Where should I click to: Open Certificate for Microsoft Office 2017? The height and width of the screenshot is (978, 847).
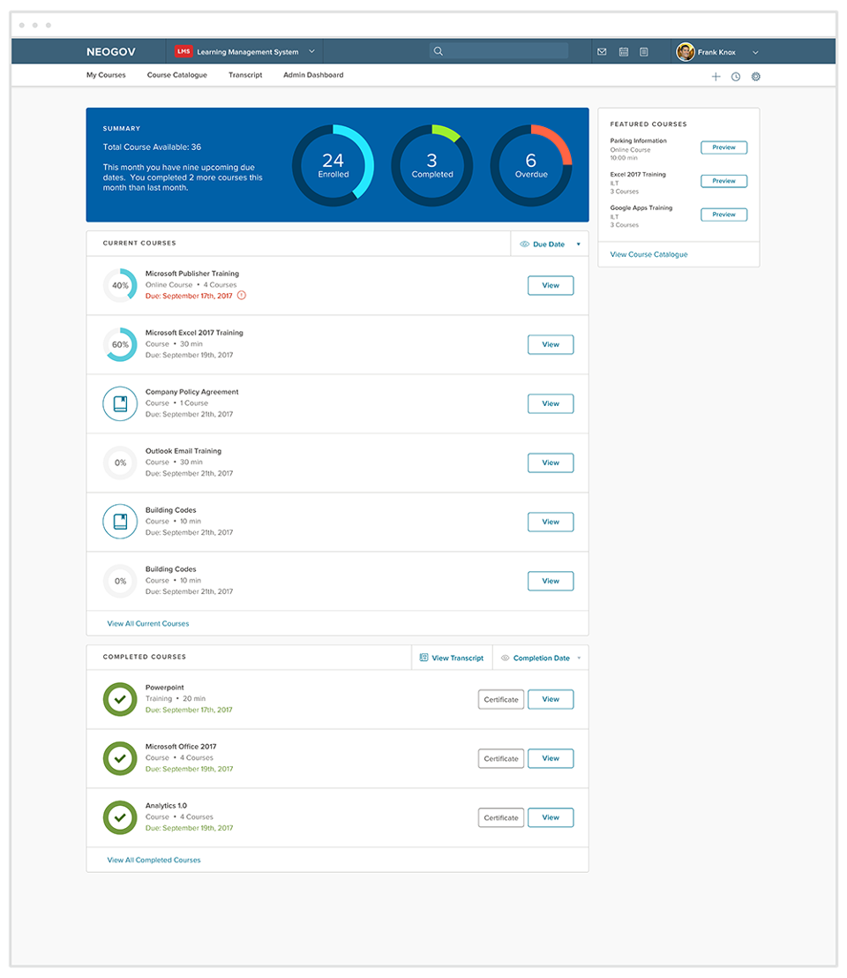pyautogui.click(x=501, y=758)
